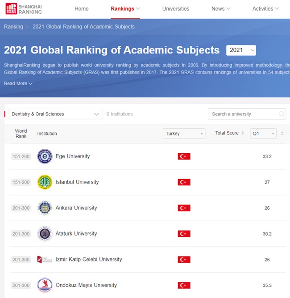Click the Turkish flag in Ataturk University row
Image resolution: width=290 pixels, height=298 pixels.
coord(184,234)
